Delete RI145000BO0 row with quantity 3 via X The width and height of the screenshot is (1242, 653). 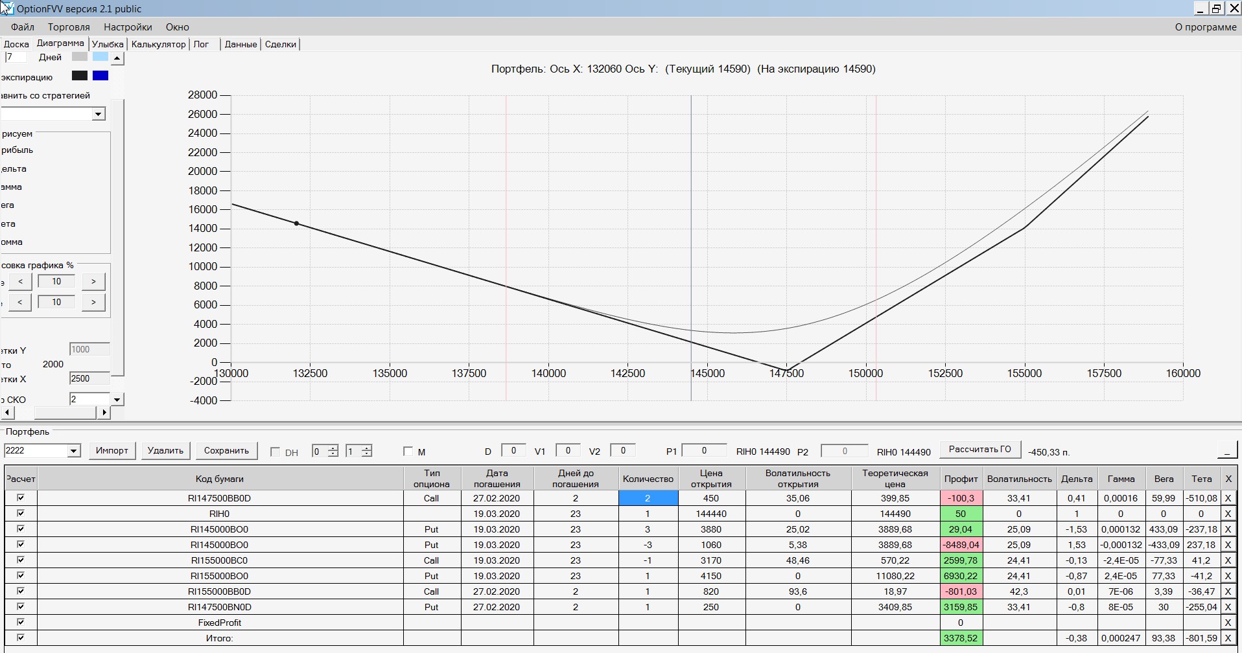point(1228,529)
